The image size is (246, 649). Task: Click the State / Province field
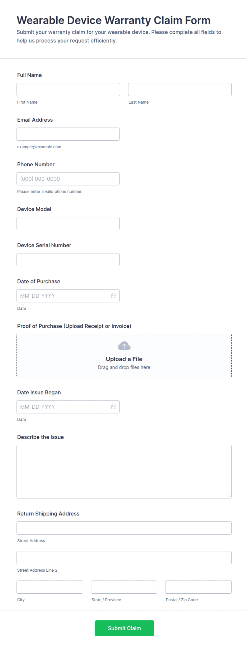click(124, 587)
